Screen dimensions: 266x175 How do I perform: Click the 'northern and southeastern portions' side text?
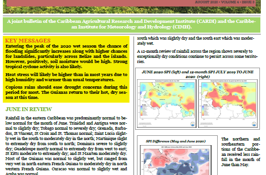(x=241, y=152)
